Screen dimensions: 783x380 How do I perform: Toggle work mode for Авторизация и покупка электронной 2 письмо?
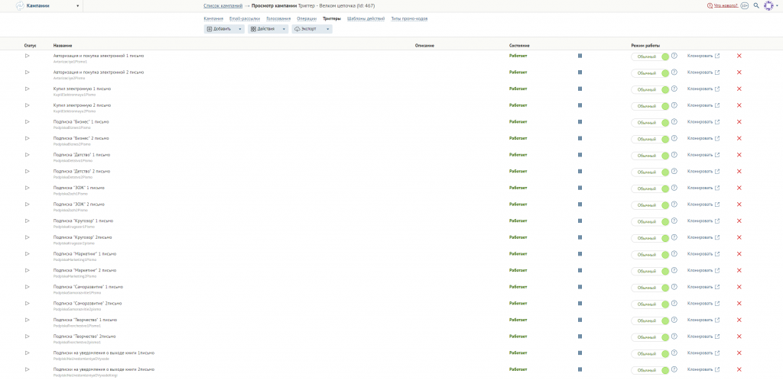click(x=650, y=73)
